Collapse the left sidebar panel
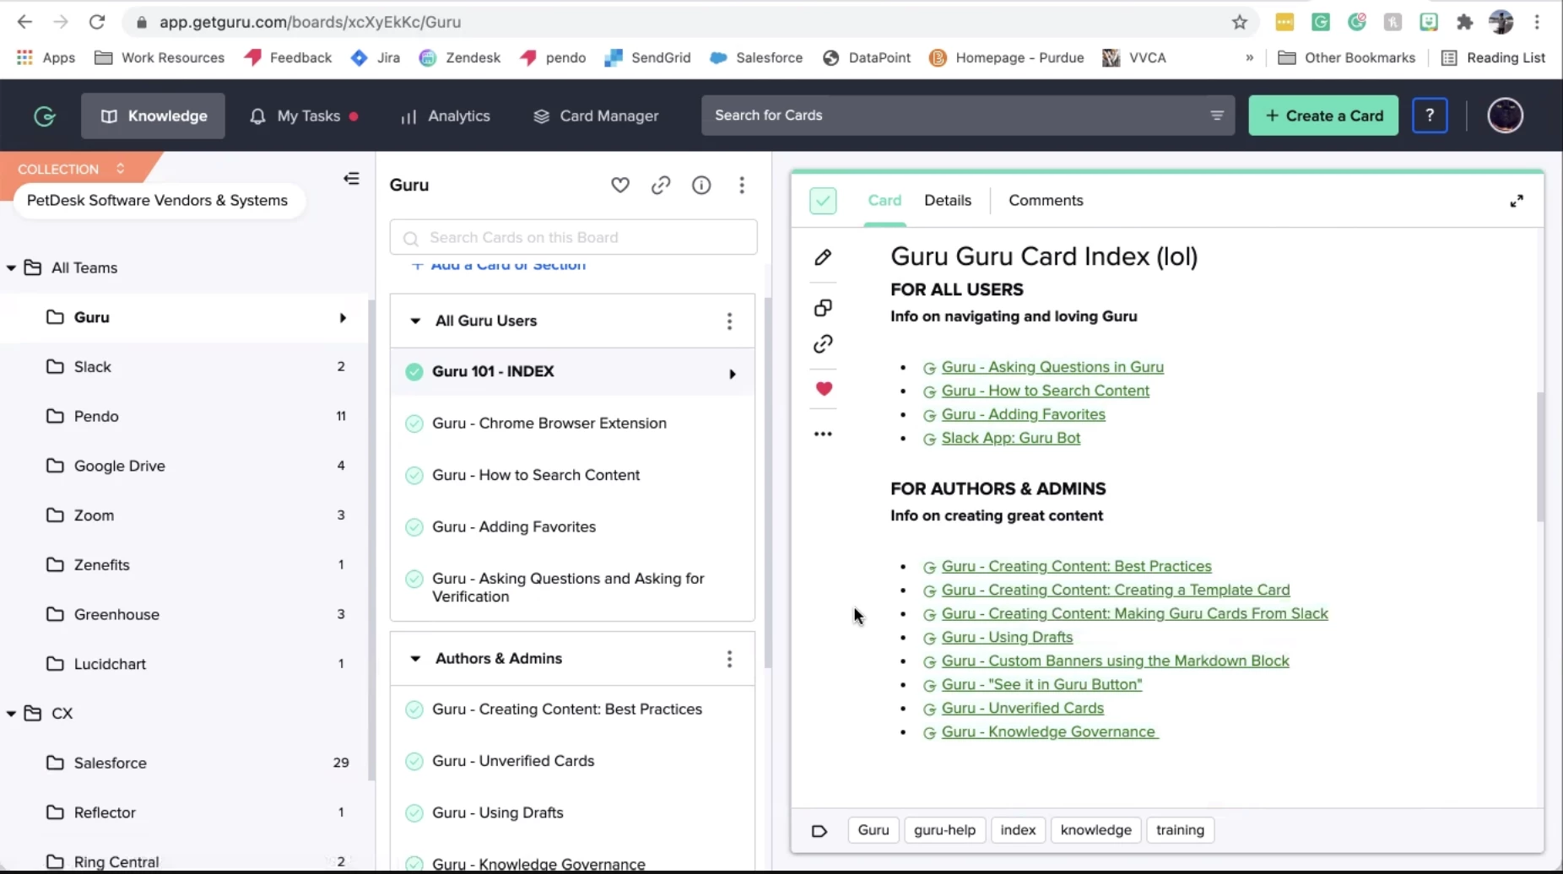 (351, 179)
